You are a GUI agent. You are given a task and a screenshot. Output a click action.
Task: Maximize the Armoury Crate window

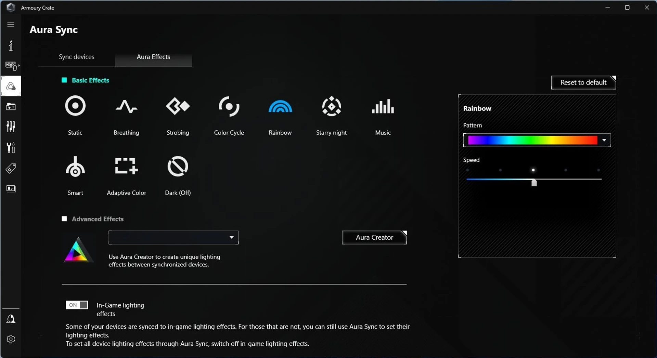click(627, 7)
